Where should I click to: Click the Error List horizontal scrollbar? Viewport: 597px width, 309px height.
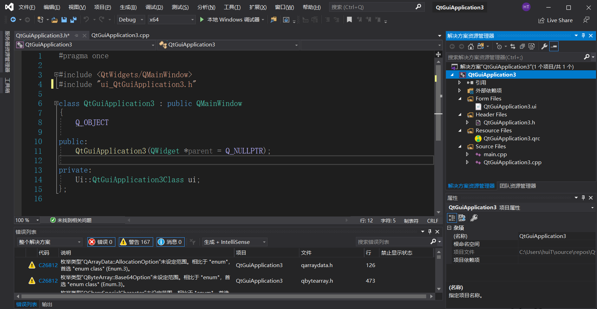point(224,297)
